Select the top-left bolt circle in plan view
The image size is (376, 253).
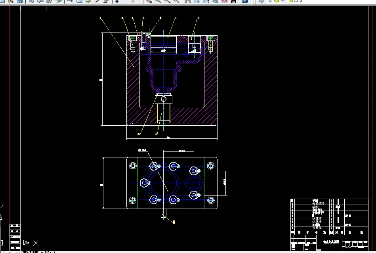[133, 166]
